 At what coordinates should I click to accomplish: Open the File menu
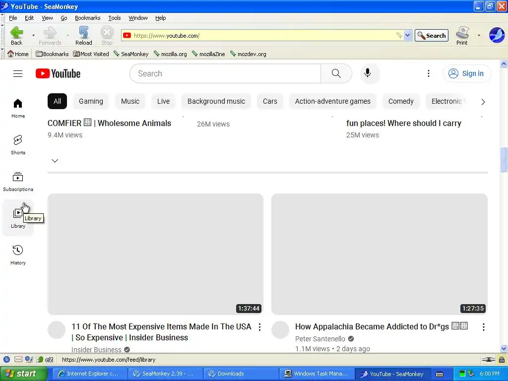13,18
